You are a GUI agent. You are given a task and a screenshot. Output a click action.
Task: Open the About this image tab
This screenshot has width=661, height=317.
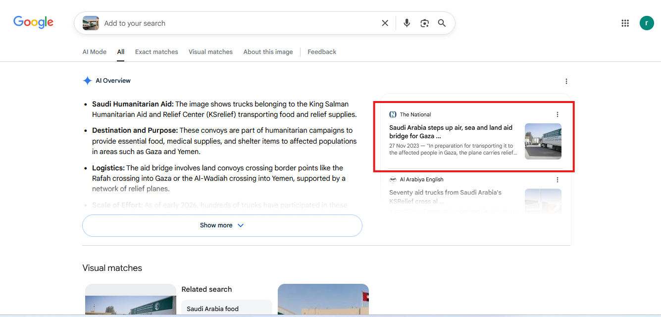tap(268, 52)
